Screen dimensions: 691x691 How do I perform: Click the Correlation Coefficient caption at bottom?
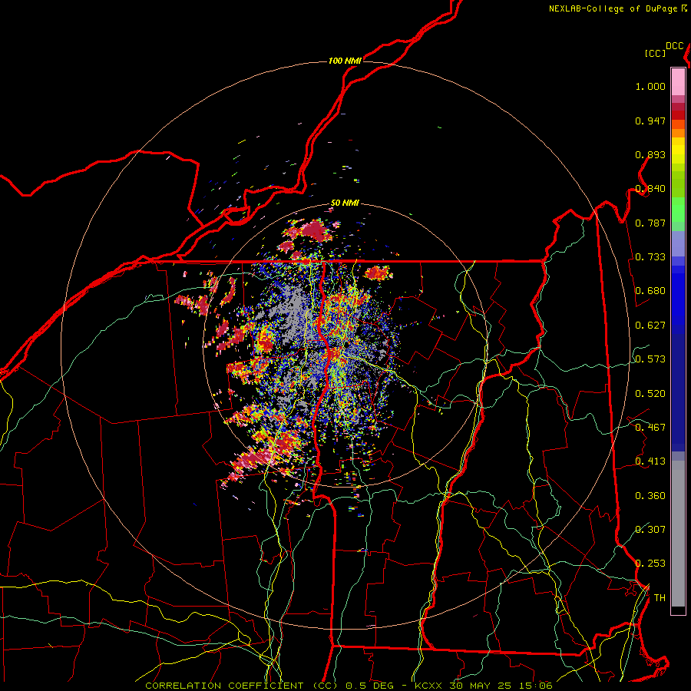(349, 686)
